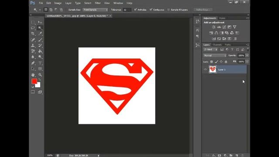Image resolution: width=279 pixels, height=157 pixels.
Task: Open the Select menu
Action: click(88, 3)
